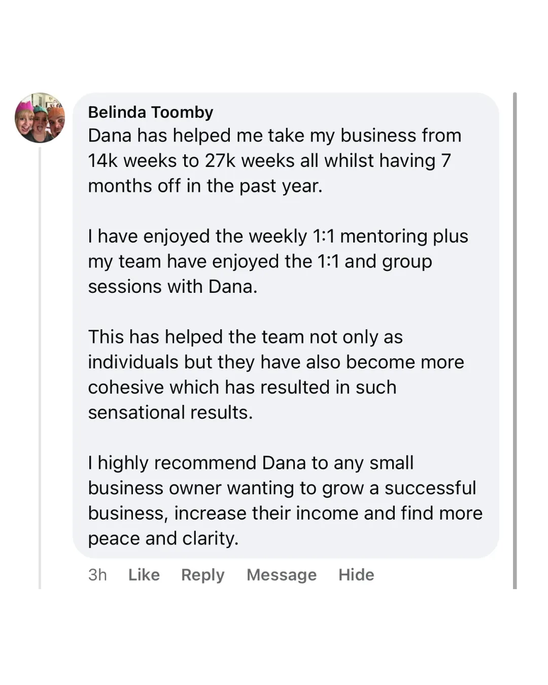
Task: Reply to the comment
Action: coord(202,574)
